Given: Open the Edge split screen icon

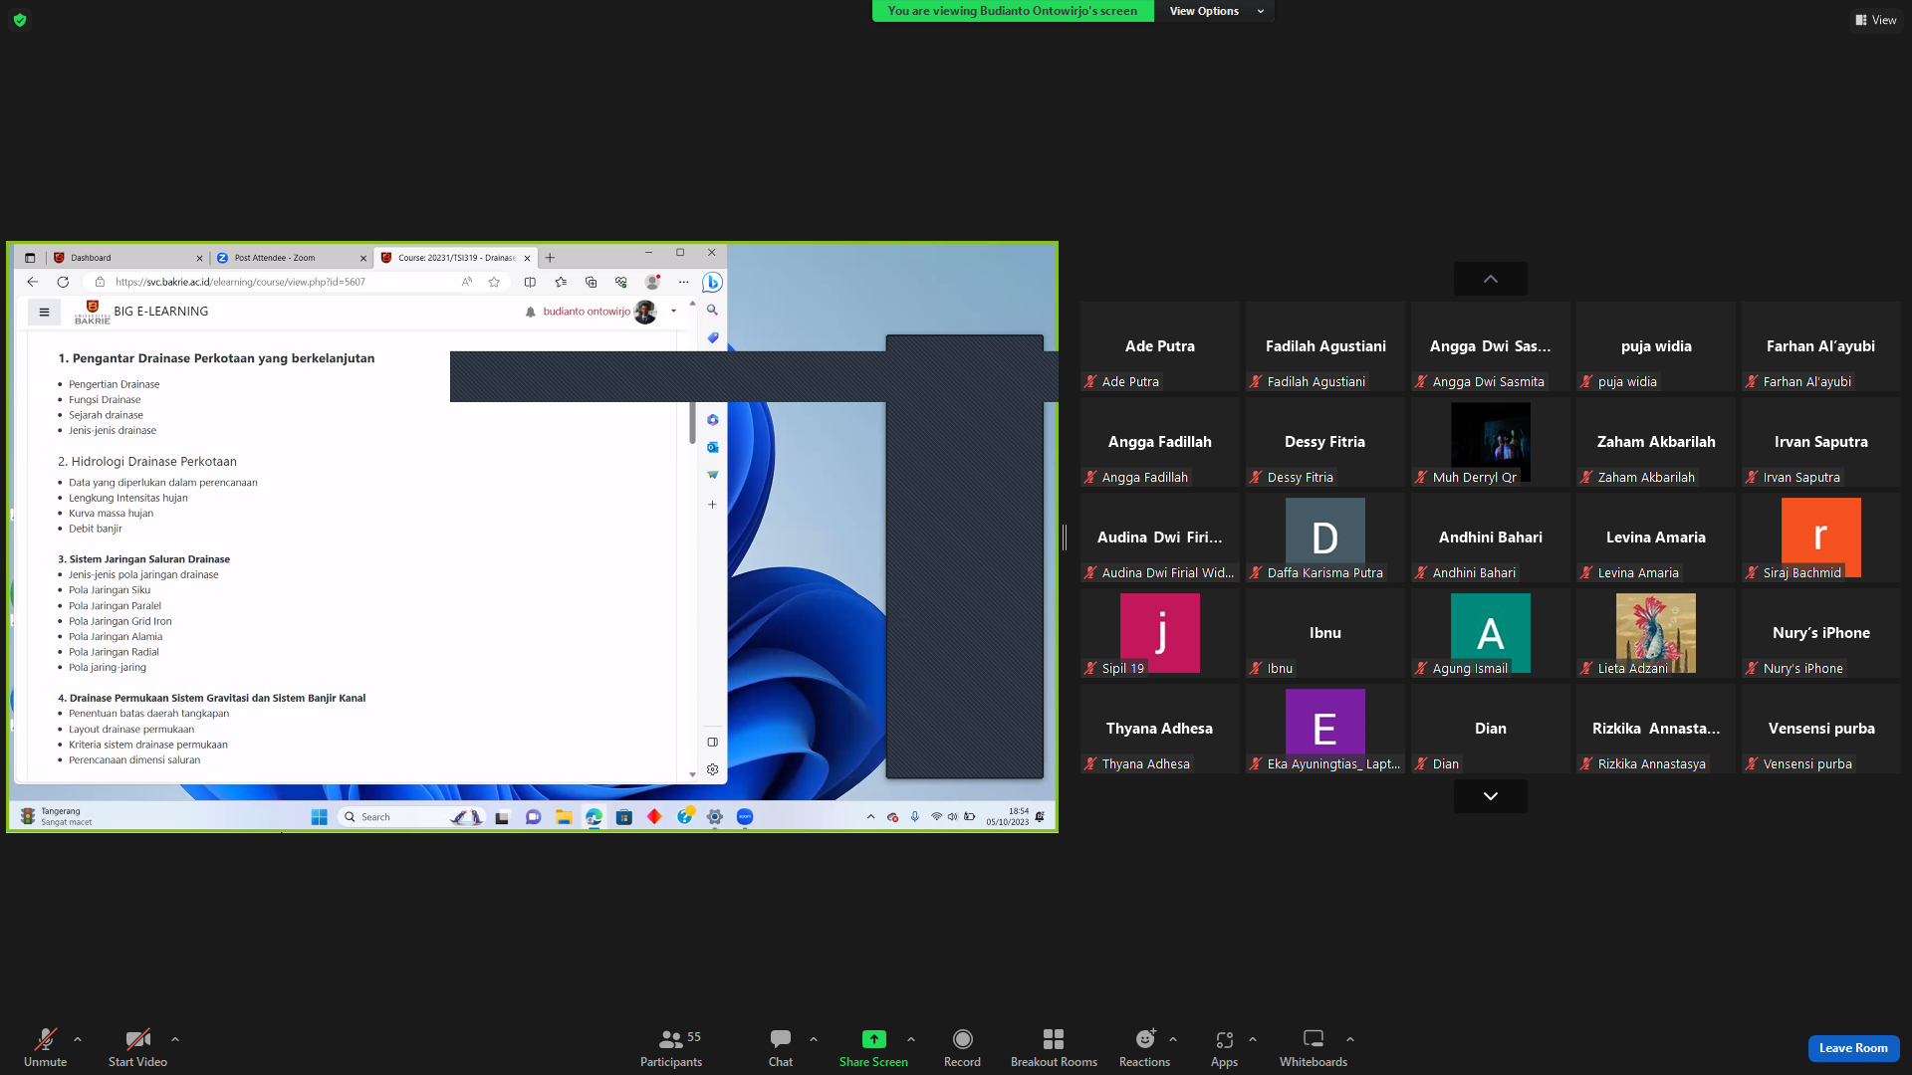Looking at the screenshot, I should point(530,282).
